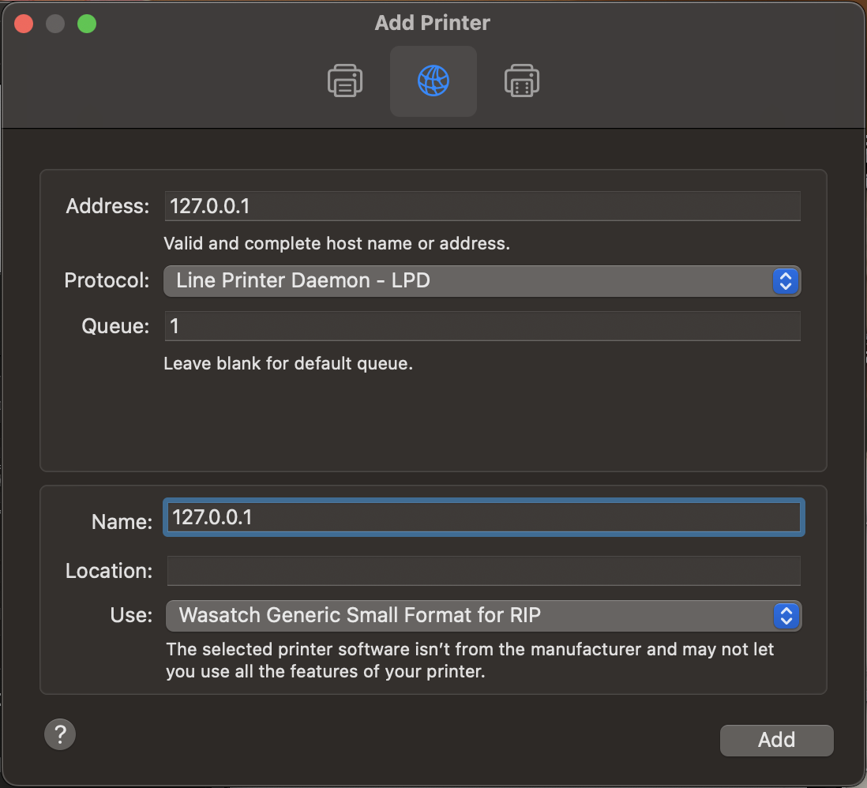Click the 'Valid and complete host name' message
Viewport: 867px width, 788px height.
click(336, 243)
